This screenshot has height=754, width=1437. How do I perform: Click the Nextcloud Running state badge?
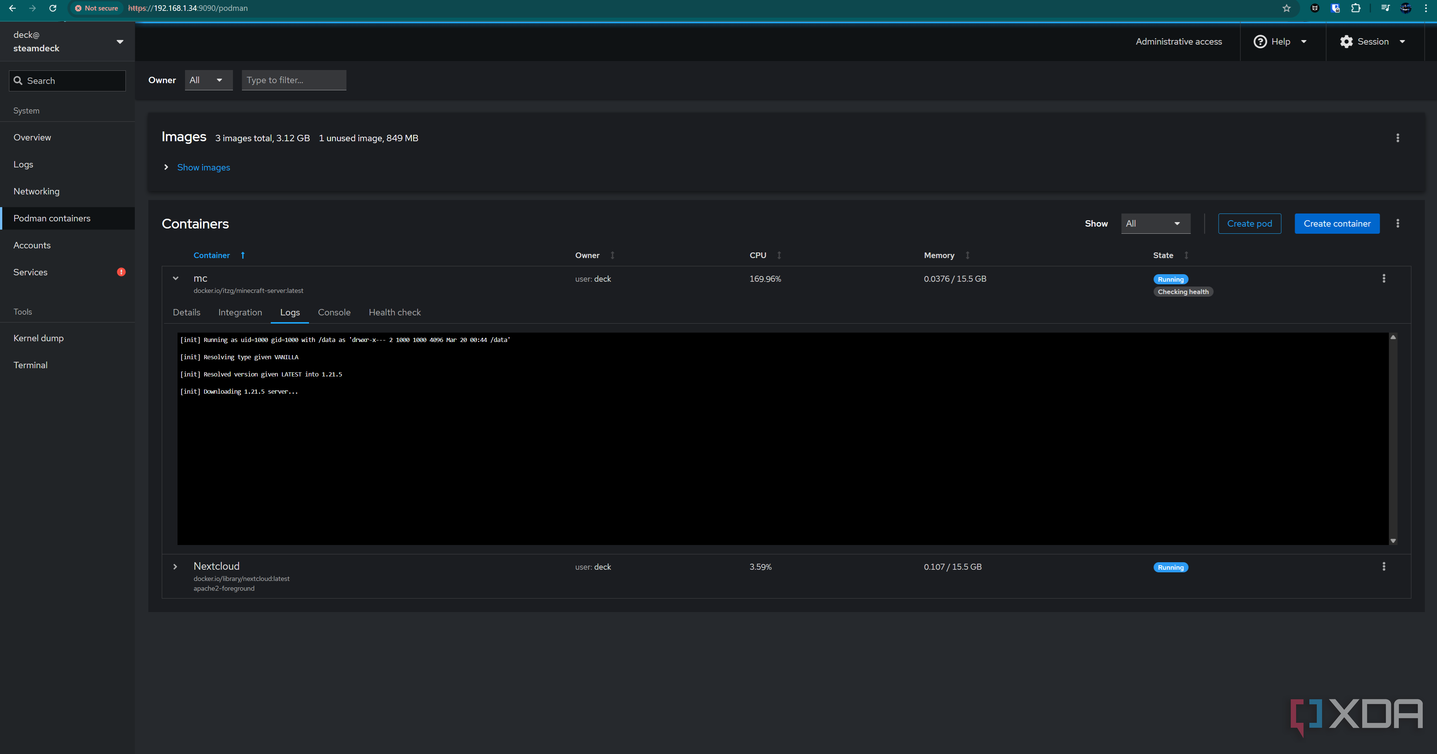coord(1170,567)
